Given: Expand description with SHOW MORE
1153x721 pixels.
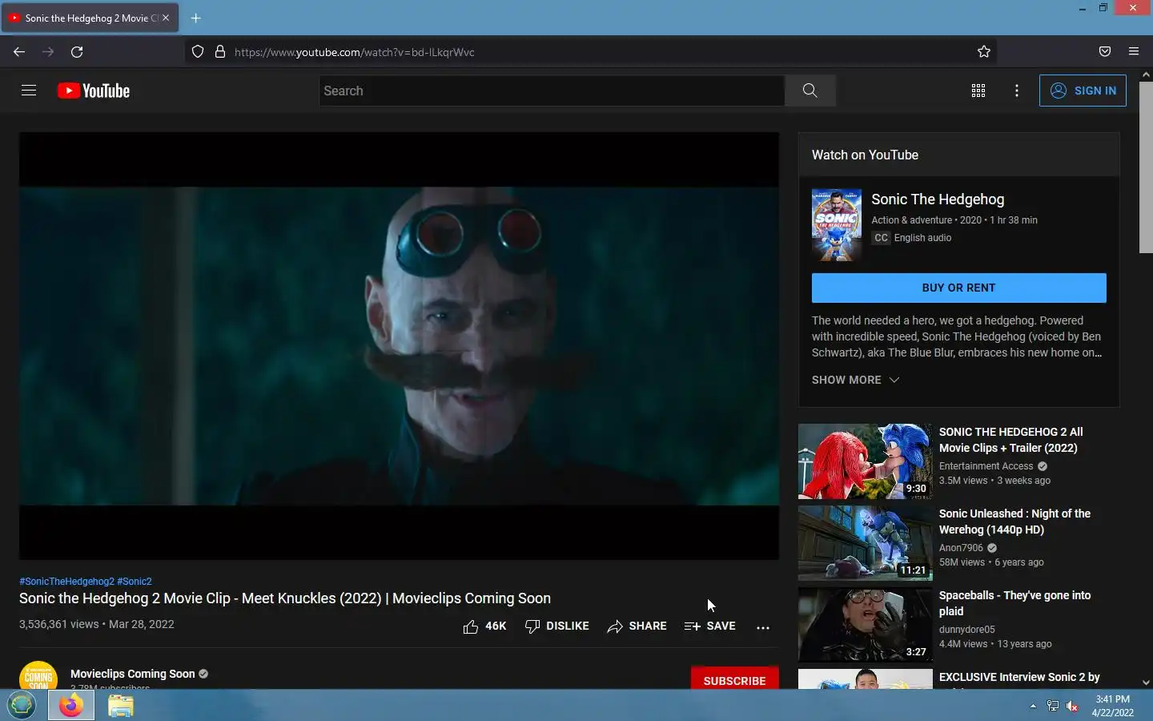Looking at the screenshot, I should click(x=855, y=380).
